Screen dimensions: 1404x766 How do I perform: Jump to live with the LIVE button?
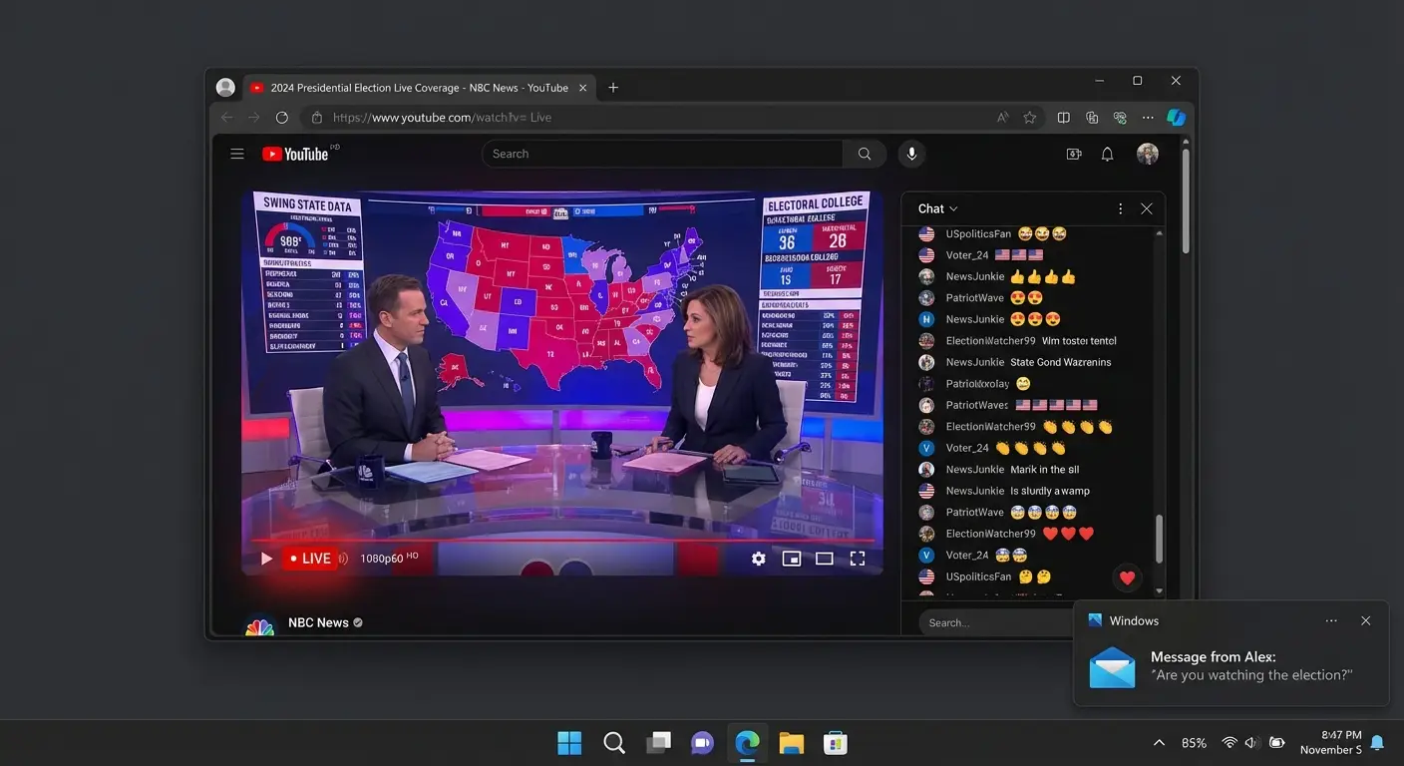[x=309, y=559]
